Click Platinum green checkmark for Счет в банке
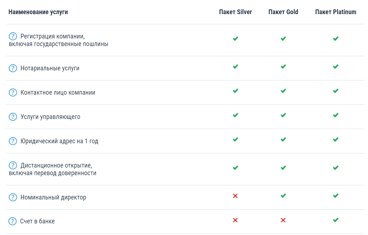The image size is (368, 235). (x=336, y=220)
